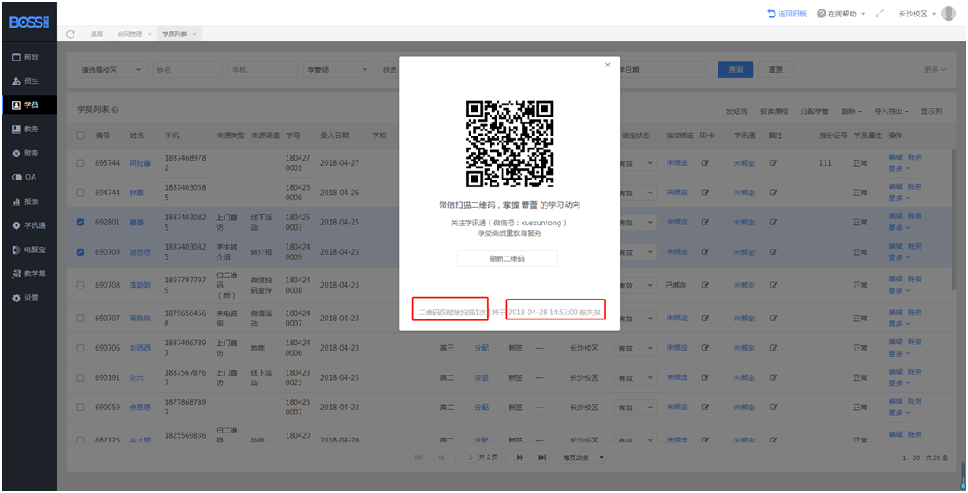Check the box for student 690191

pos(80,377)
